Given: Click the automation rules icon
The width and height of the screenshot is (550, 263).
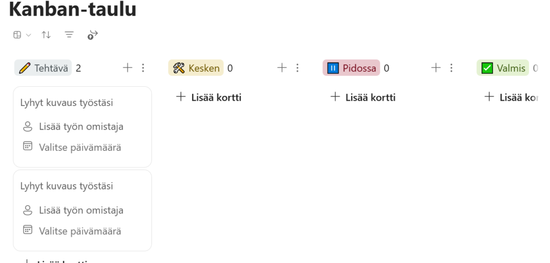Looking at the screenshot, I should click(92, 35).
